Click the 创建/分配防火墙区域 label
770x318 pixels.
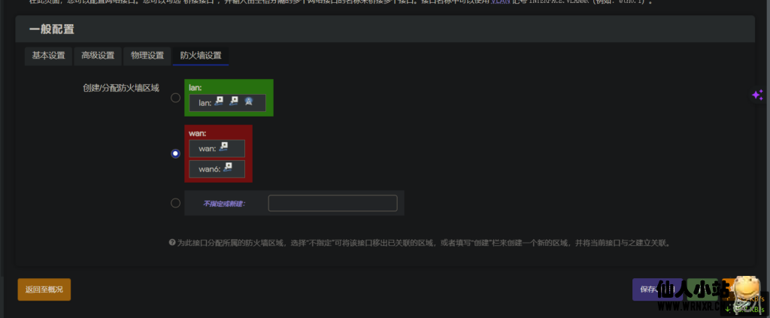click(x=121, y=88)
